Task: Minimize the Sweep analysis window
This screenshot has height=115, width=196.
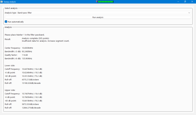Action: 178,2
